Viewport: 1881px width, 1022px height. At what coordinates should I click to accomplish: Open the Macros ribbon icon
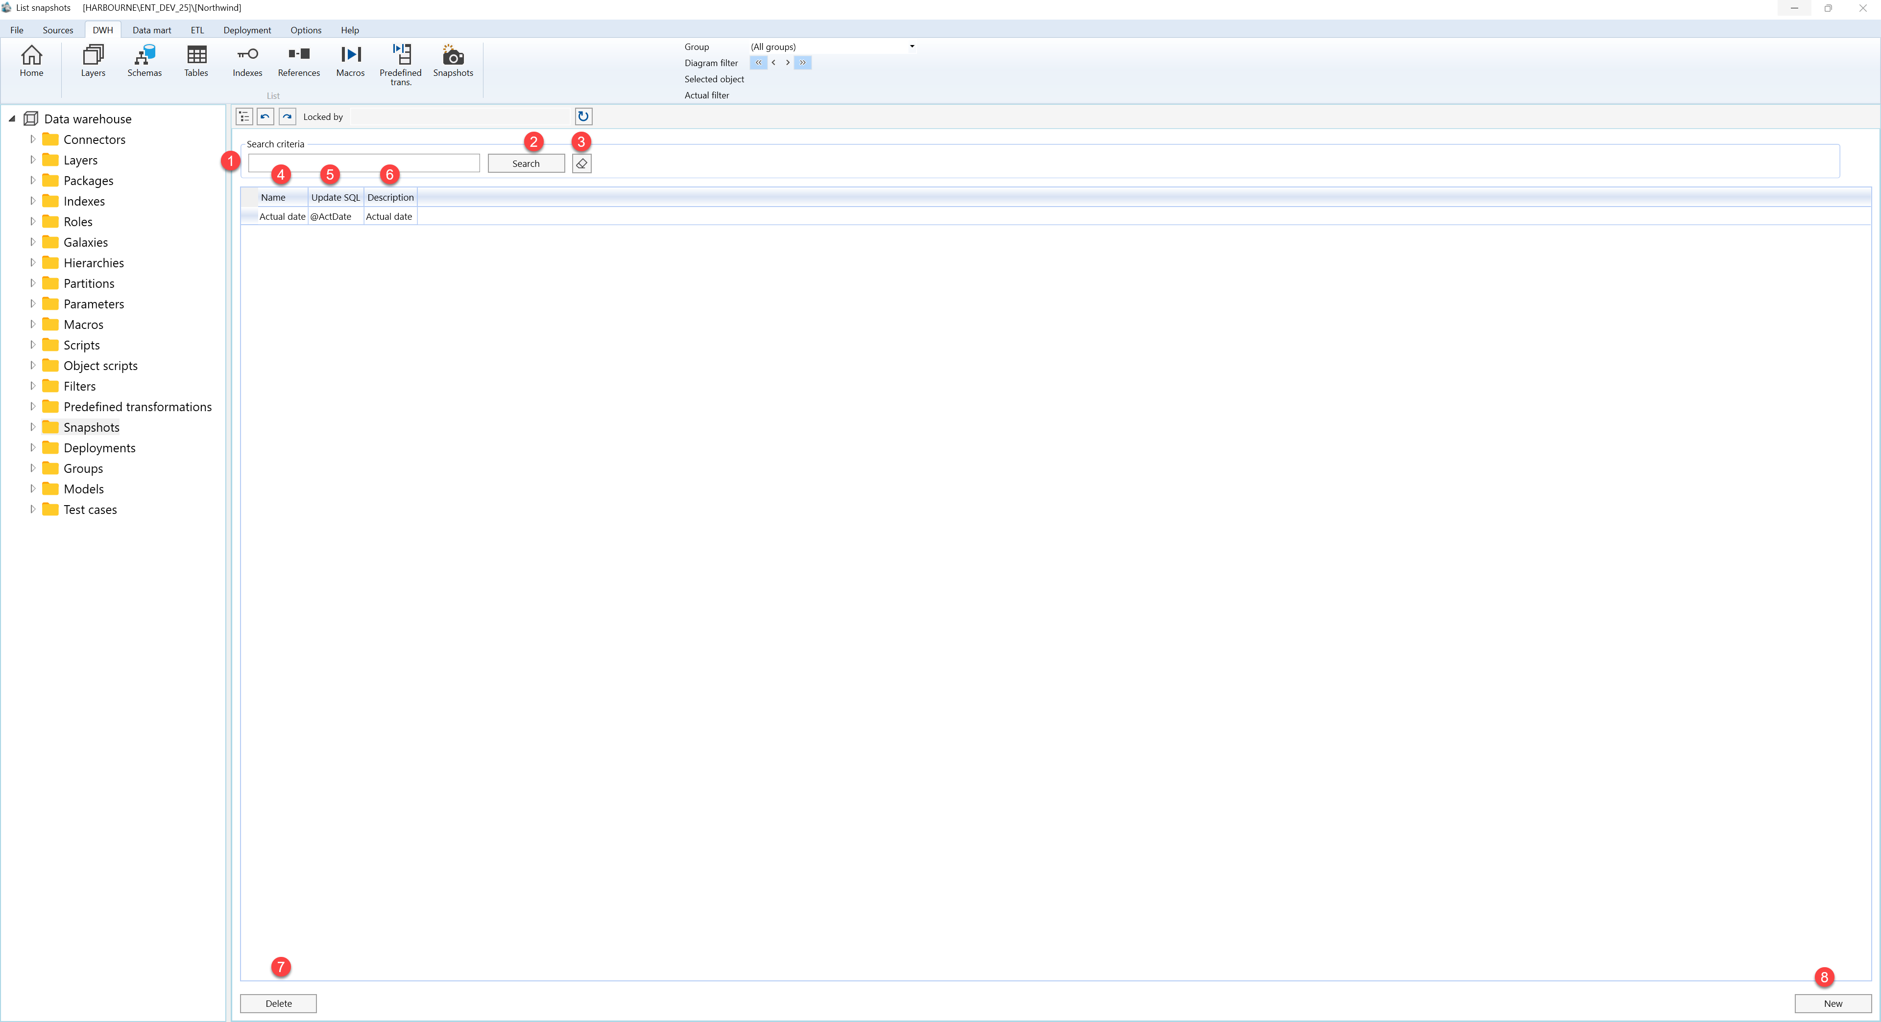click(x=351, y=61)
